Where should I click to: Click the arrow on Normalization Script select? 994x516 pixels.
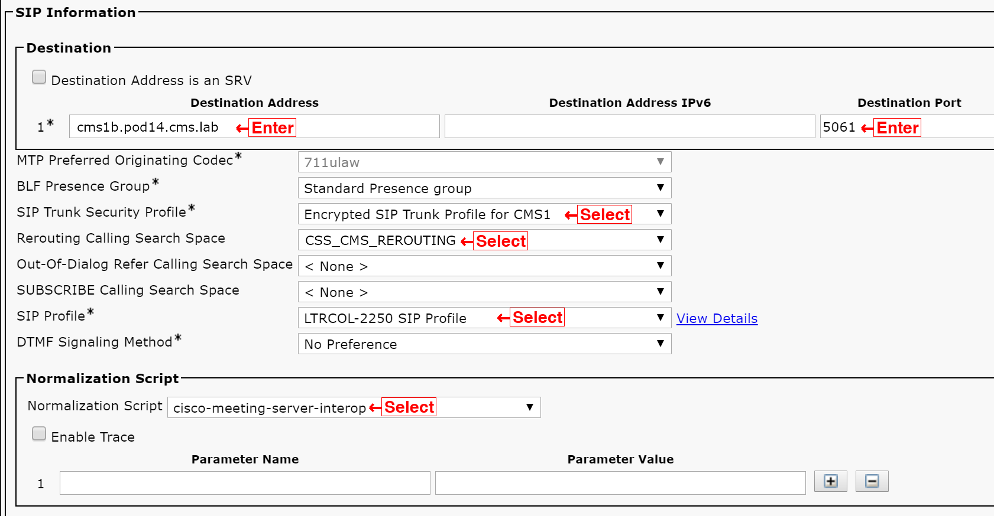(530, 407)
